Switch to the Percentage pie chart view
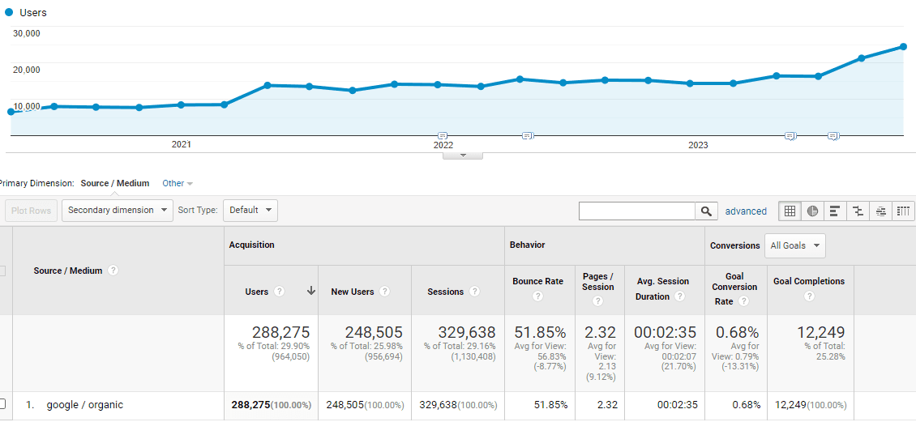The image size is (916, 422). (x=812, y=211)
